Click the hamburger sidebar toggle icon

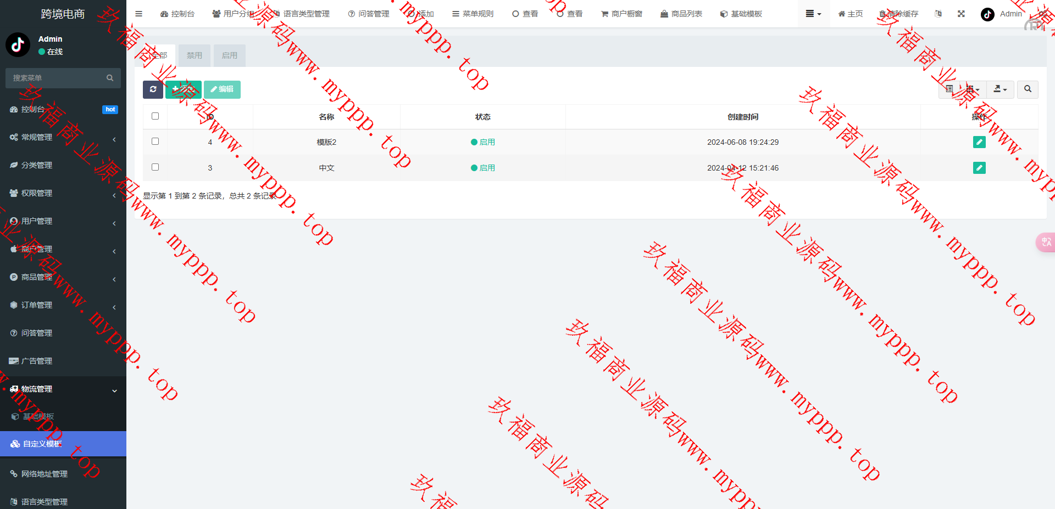(138, 14)
